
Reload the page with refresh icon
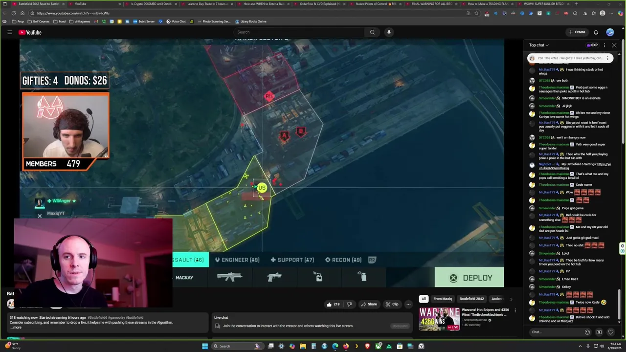tap(13, 13)
